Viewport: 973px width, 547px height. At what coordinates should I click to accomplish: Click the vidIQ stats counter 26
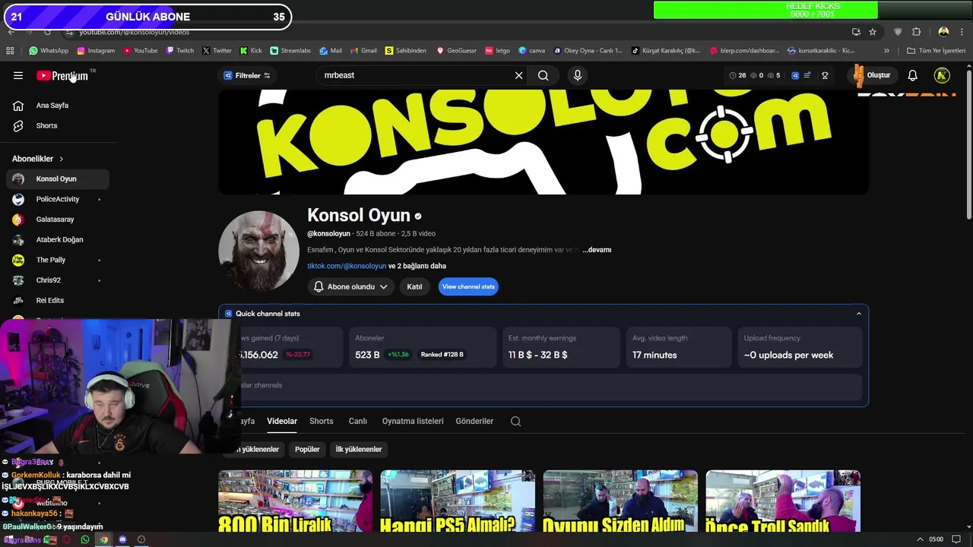(737, 75)
